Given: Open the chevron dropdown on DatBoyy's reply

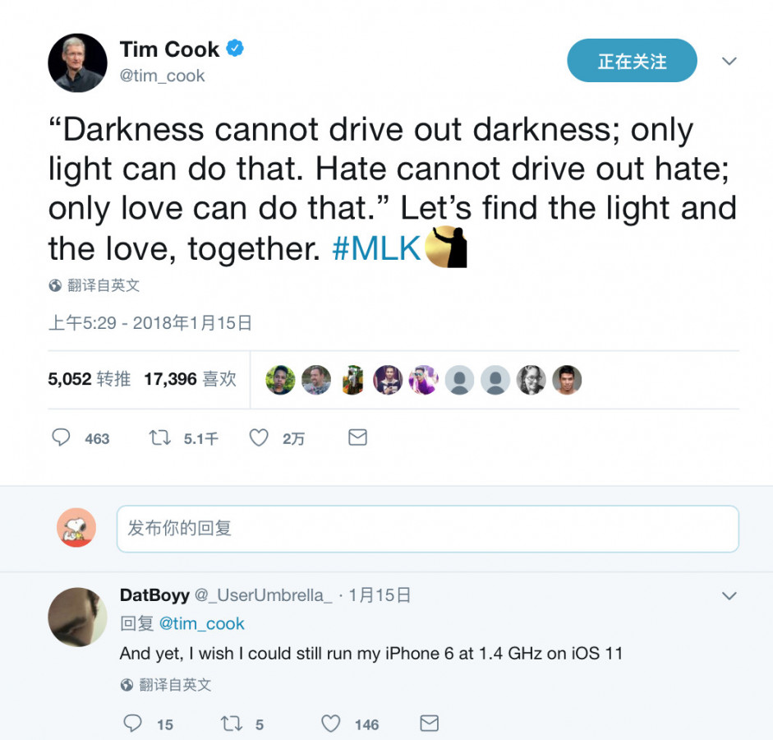Looking at the screenshot, I should pyautogui.click(x=729, y=596).
